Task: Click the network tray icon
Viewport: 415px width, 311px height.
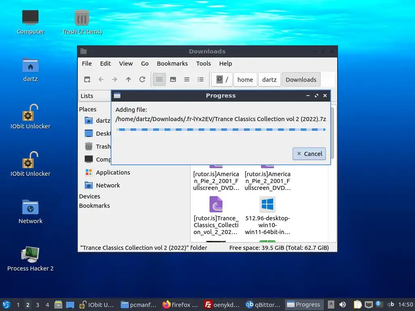Action: point(368,305)
